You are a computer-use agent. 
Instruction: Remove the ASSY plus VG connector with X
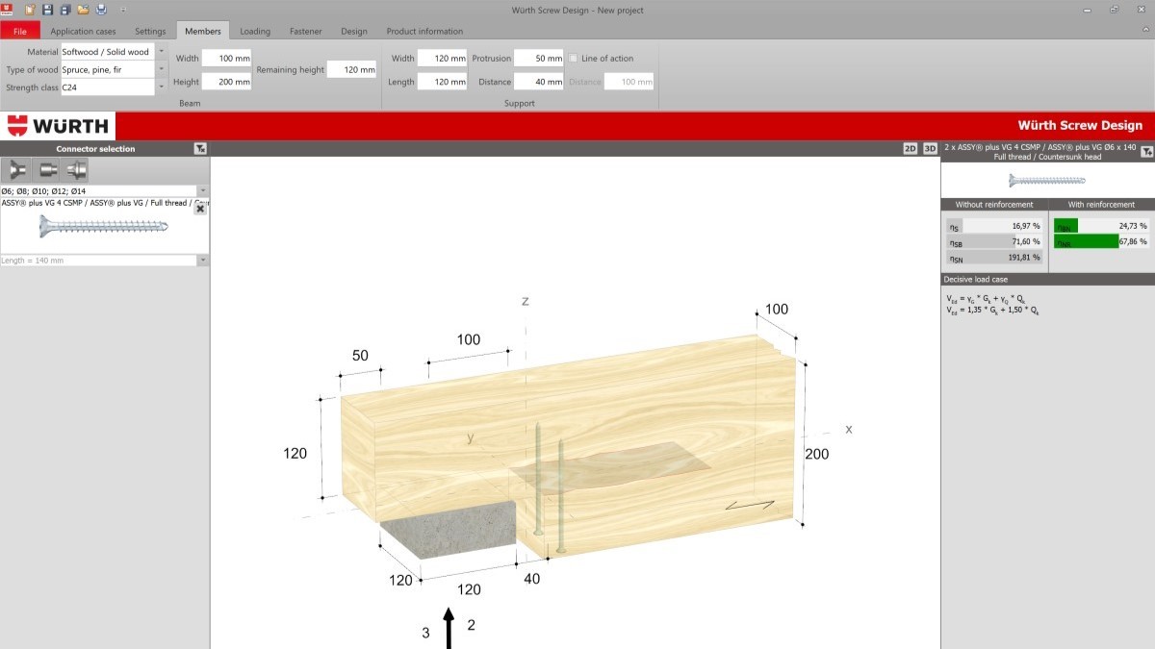200,208
